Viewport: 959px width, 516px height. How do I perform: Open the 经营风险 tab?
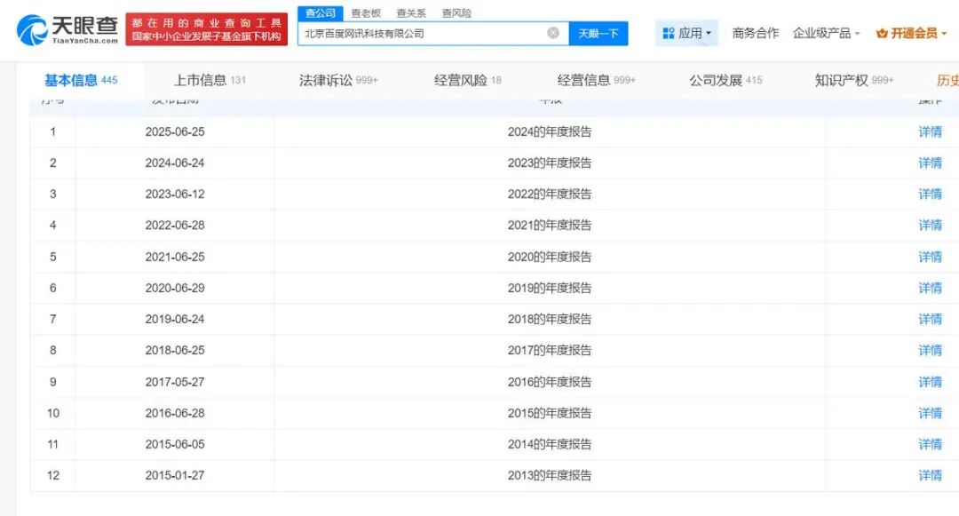[x=467, y=80]
